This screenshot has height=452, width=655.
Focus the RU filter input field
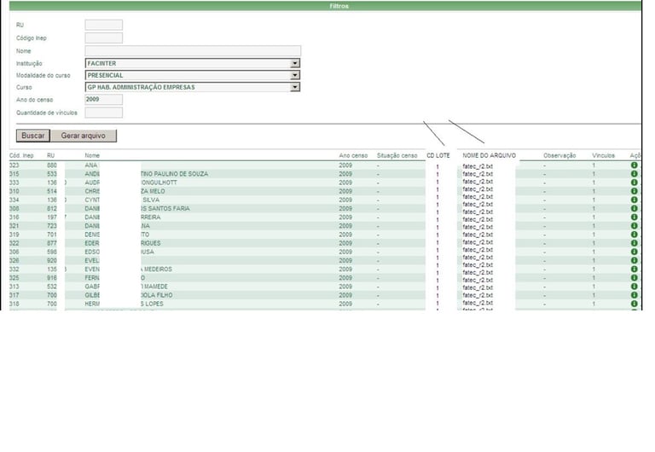[103, 25]
